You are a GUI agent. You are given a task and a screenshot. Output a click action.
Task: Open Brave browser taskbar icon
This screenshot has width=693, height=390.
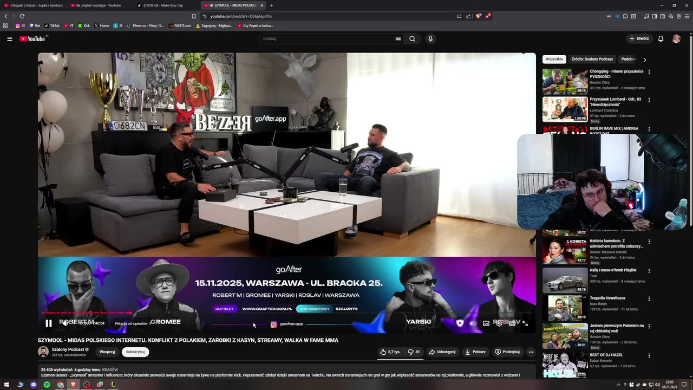click(73, 385)
